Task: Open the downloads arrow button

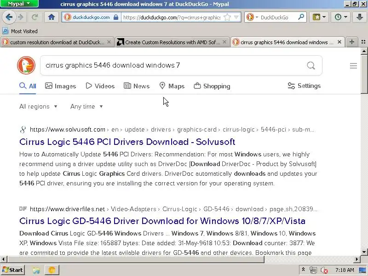Action: pos(359,17)
